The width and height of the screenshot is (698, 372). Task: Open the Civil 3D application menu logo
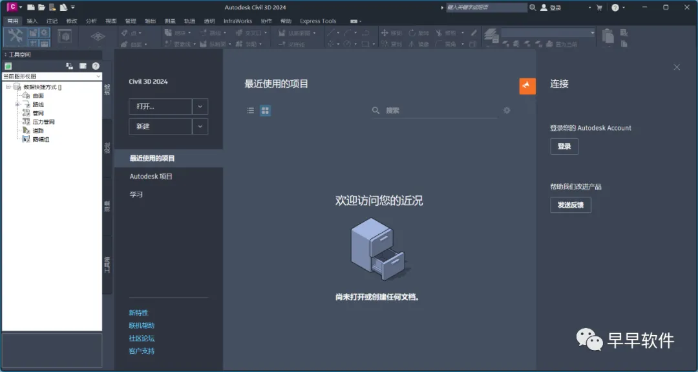click(12, 7)
